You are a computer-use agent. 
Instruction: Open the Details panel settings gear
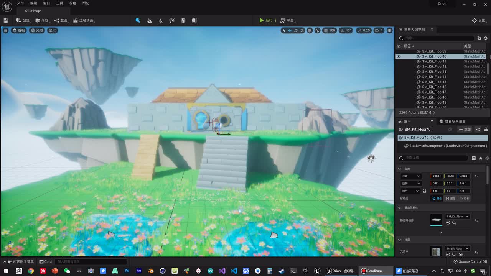pos(487,158)
